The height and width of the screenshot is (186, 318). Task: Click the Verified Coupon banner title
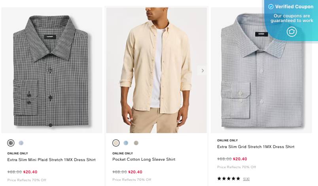pyautogui.click(x=294, y=7)
